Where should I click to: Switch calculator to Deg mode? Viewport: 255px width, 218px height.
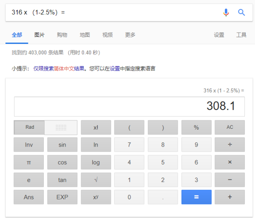[x=61, y=127]
